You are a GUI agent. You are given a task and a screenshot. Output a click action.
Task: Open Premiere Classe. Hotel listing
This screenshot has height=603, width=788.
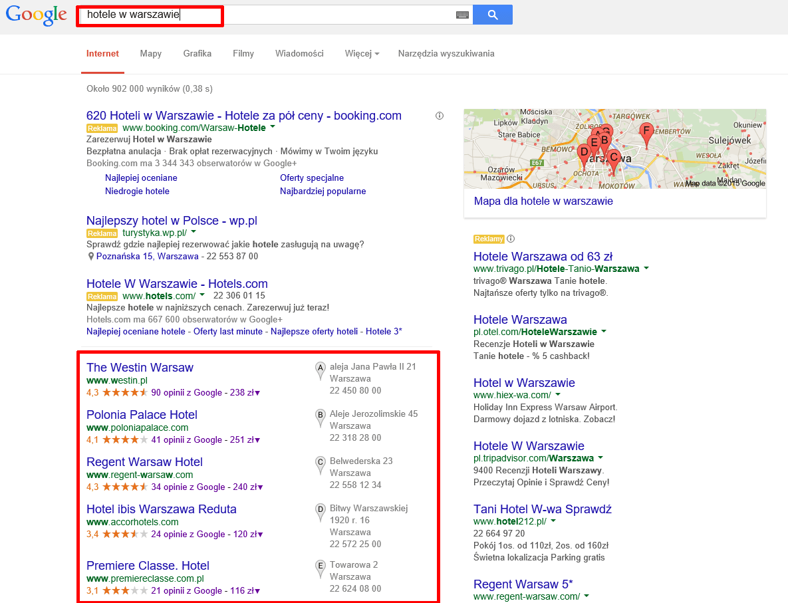148,565
